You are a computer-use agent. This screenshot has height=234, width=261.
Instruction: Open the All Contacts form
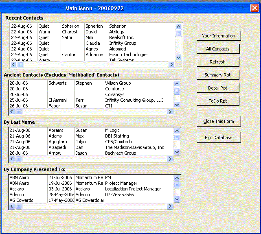tap(218, 49)
